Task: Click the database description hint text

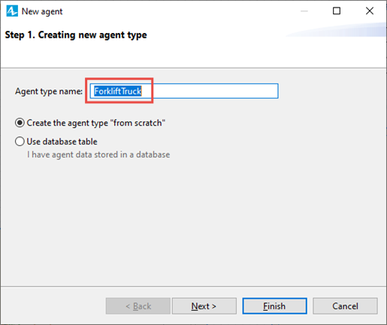Action: [x=98, y=155]
